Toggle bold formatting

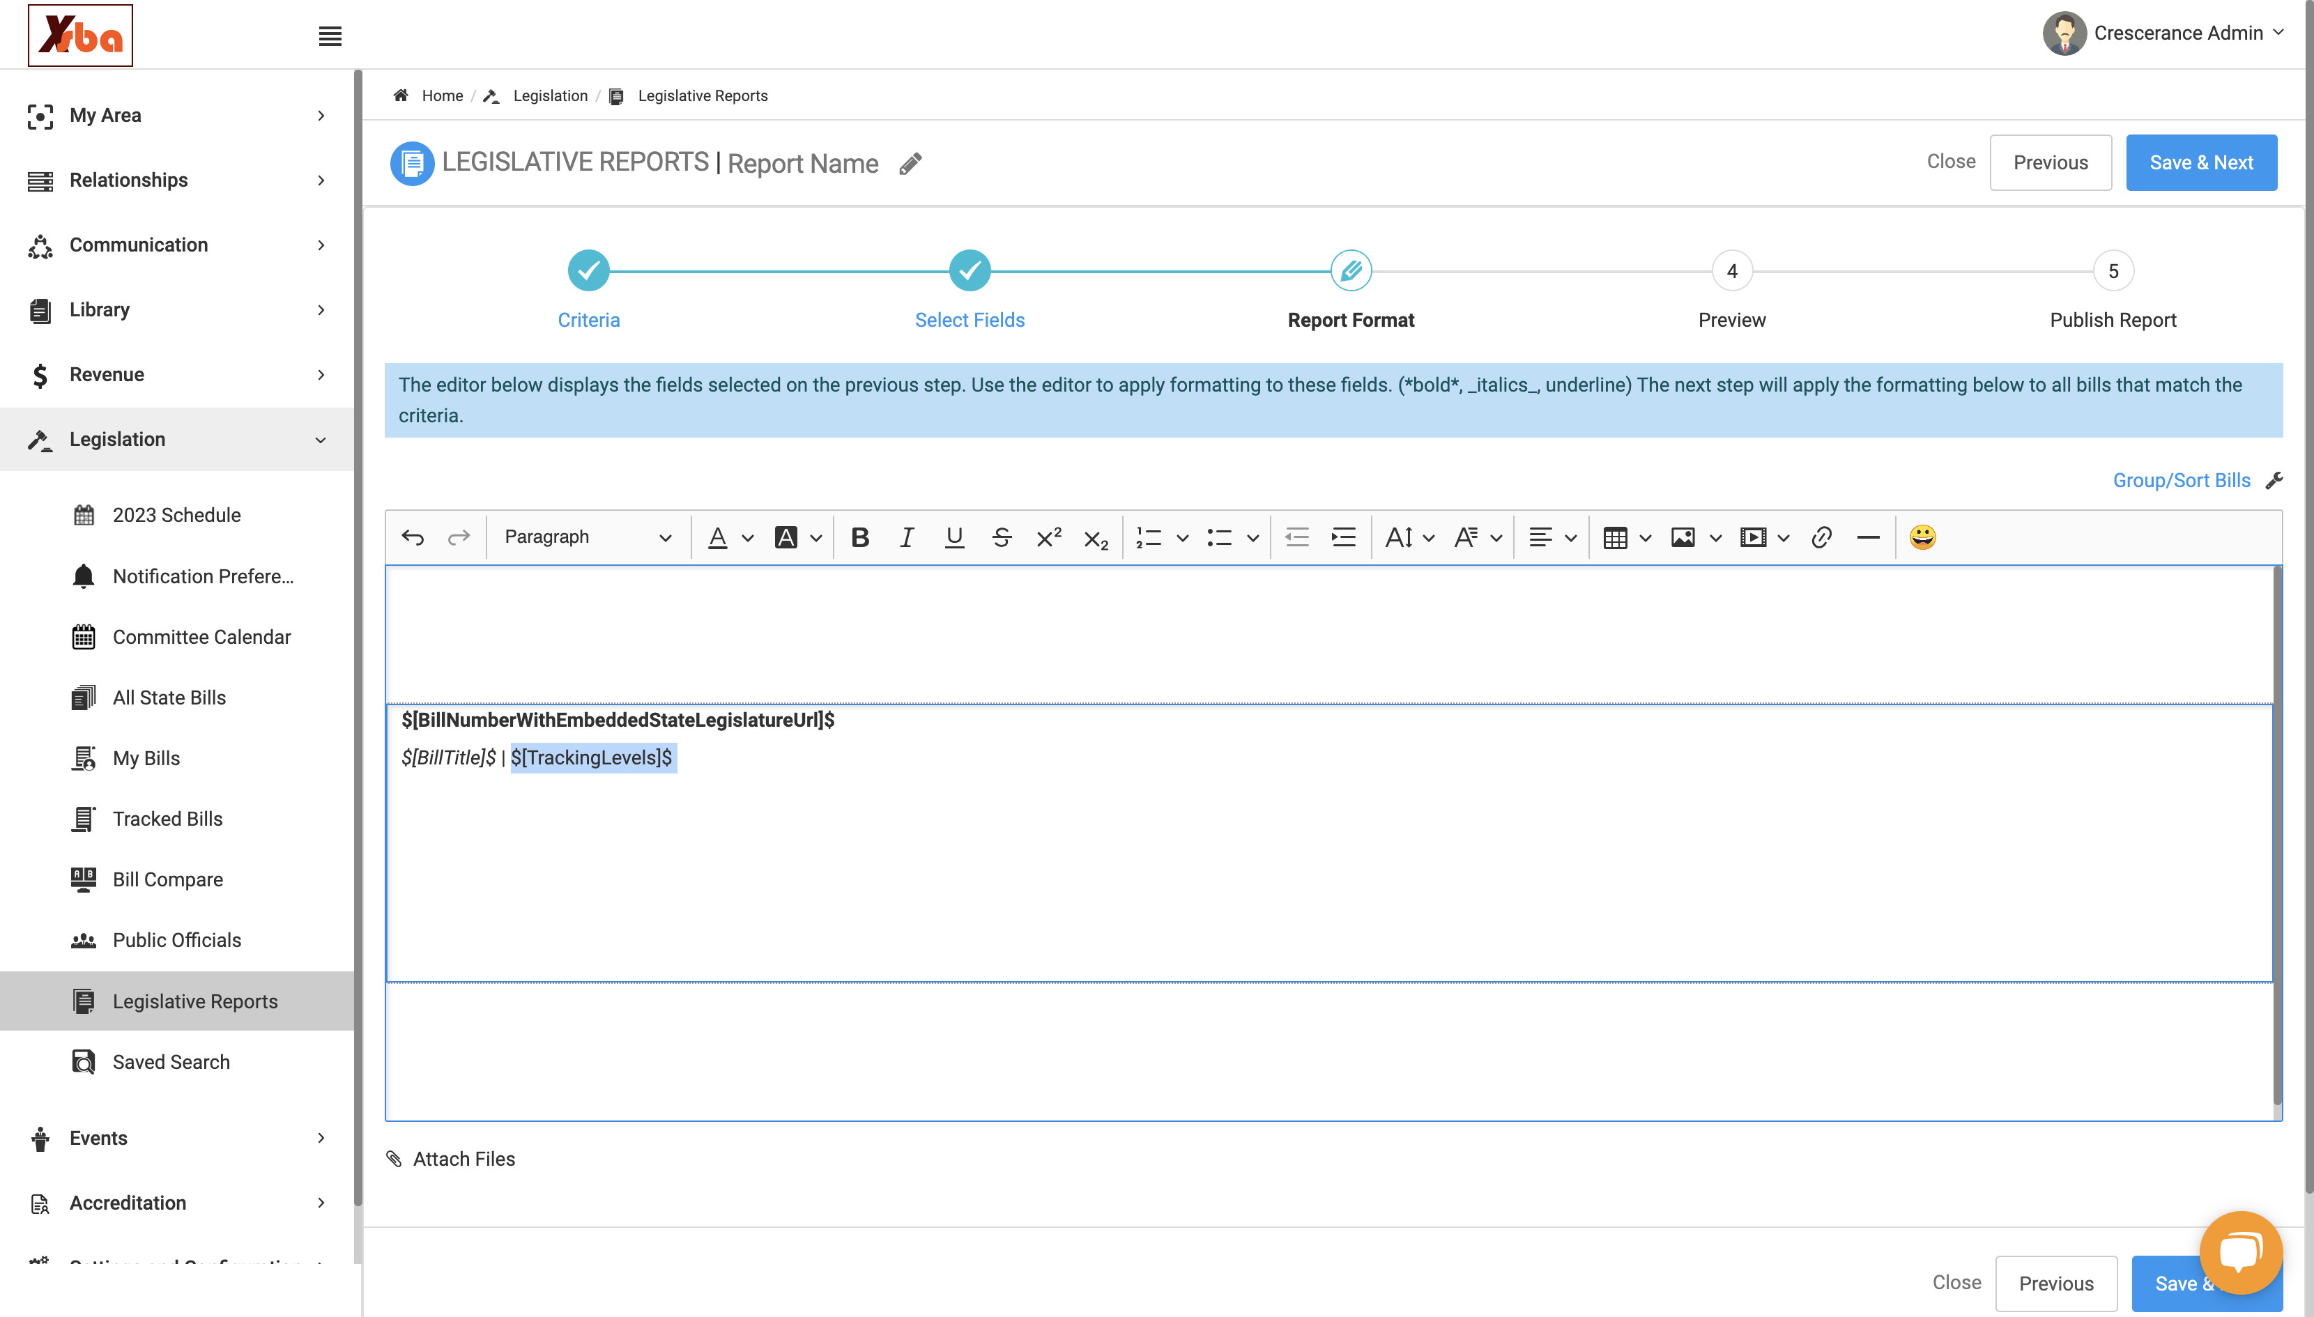coord(860,537)
